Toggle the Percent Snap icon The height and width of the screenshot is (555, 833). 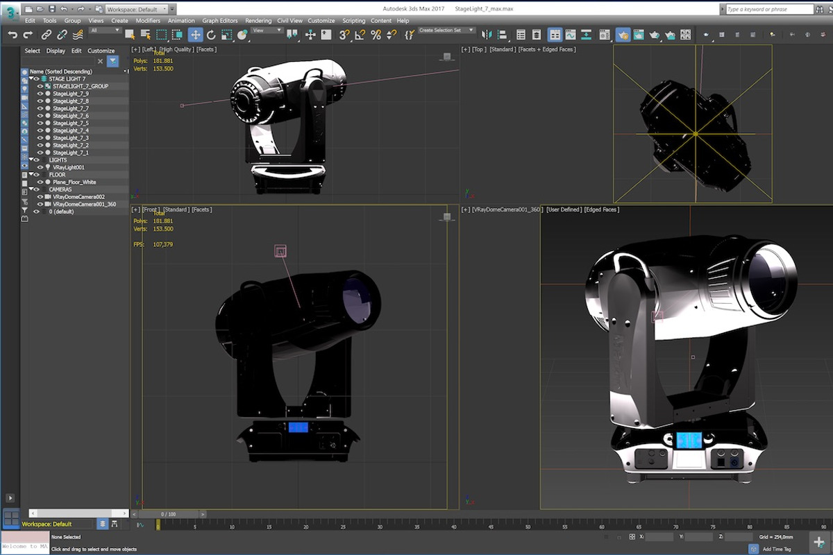click(376, 35)
